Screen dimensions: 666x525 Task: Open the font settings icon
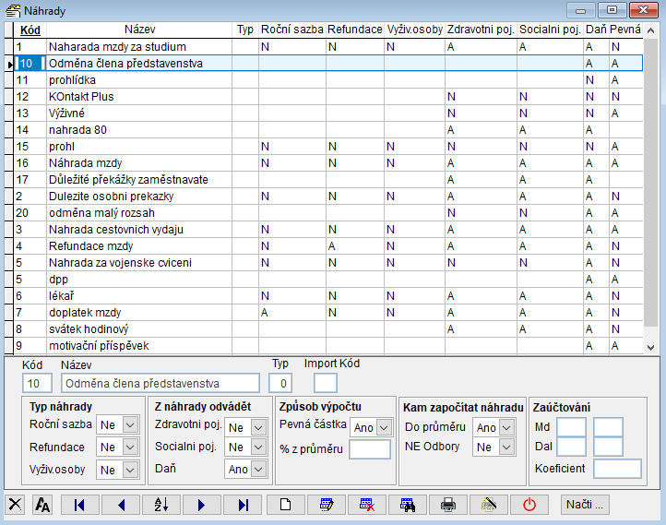click(x=42, y=505)
